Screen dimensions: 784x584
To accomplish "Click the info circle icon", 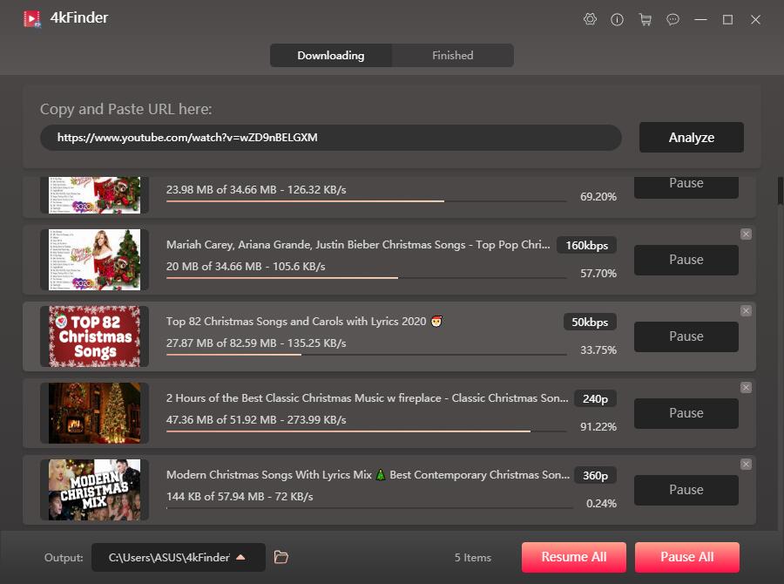I will click(x=618, y=19).
